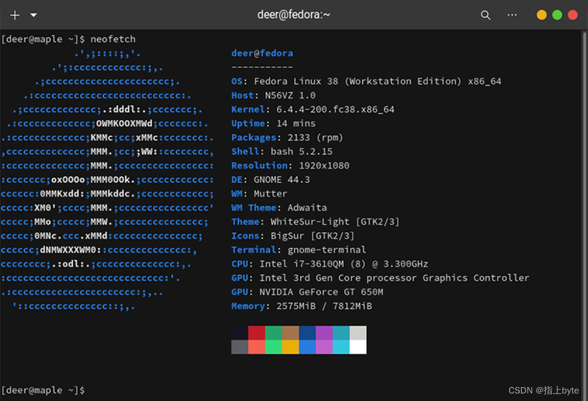Screen dimensions: 588x401
Task: Click the green maximize circle icon
Action: coord(557,14)
